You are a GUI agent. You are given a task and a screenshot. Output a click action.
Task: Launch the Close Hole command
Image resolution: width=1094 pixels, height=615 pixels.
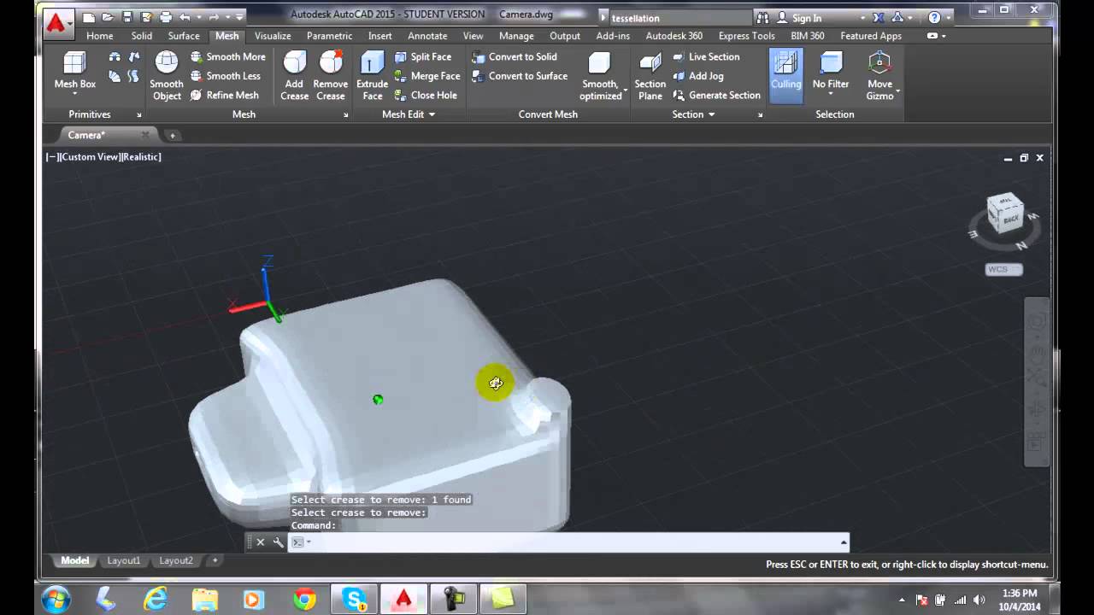tap(426, 95)
